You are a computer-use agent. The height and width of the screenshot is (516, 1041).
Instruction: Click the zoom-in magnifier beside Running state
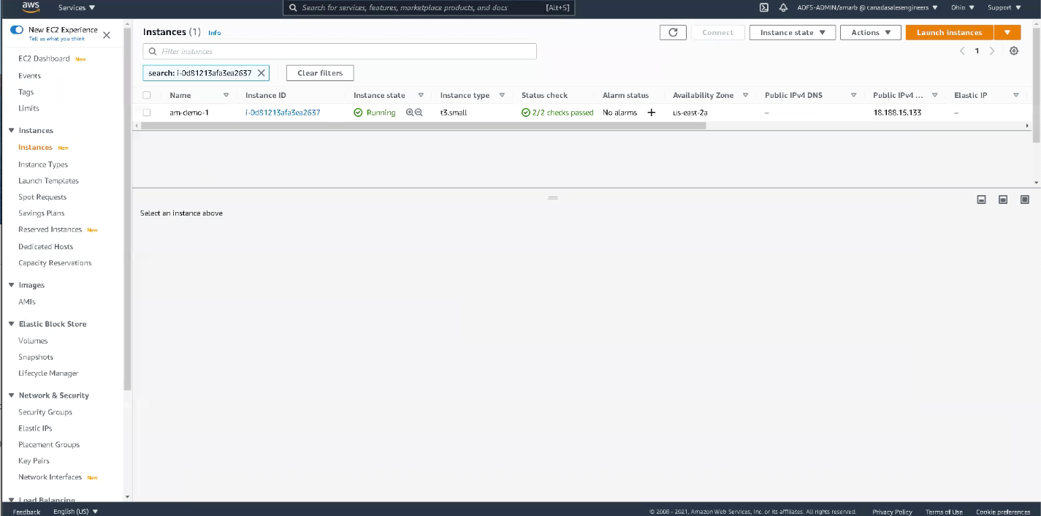point(410,113)
